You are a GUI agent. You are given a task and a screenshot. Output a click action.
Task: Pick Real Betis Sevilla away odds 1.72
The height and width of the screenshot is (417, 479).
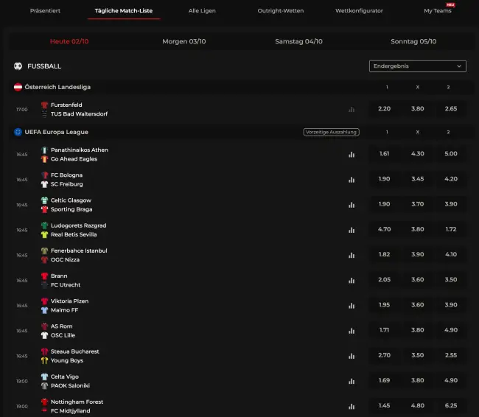tap(451, 229)
